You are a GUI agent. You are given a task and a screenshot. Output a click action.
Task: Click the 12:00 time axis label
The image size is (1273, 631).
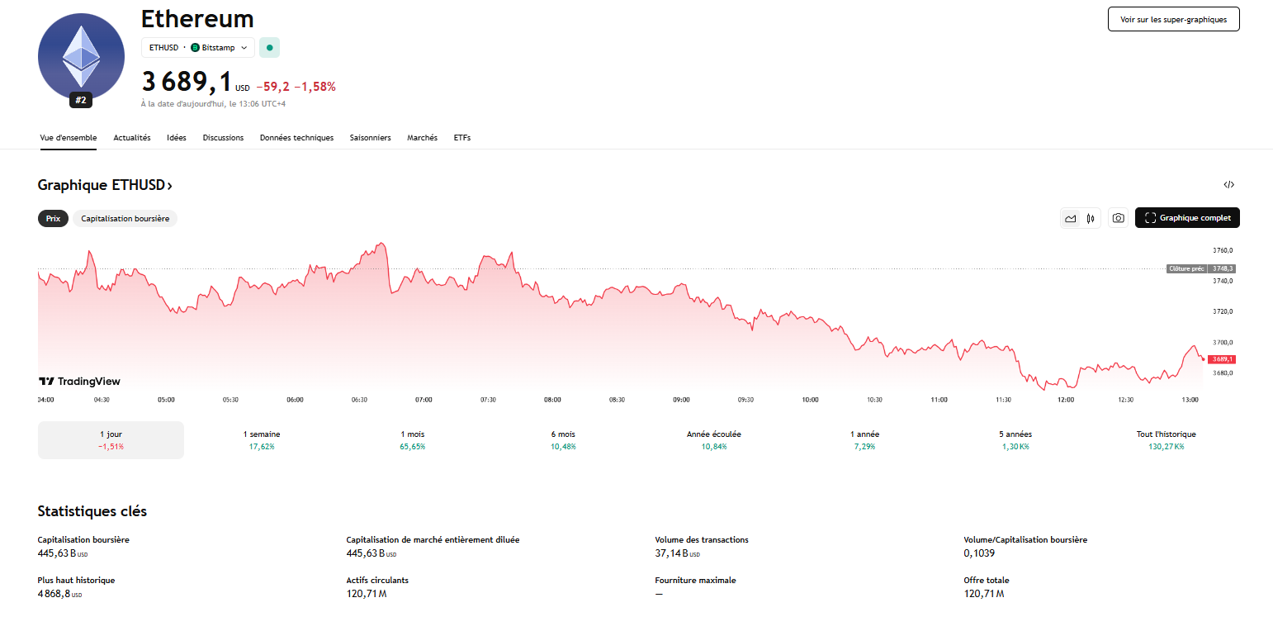tap(1066, 400)
